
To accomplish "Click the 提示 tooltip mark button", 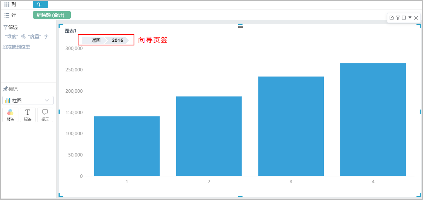I will tap(45, 115).
